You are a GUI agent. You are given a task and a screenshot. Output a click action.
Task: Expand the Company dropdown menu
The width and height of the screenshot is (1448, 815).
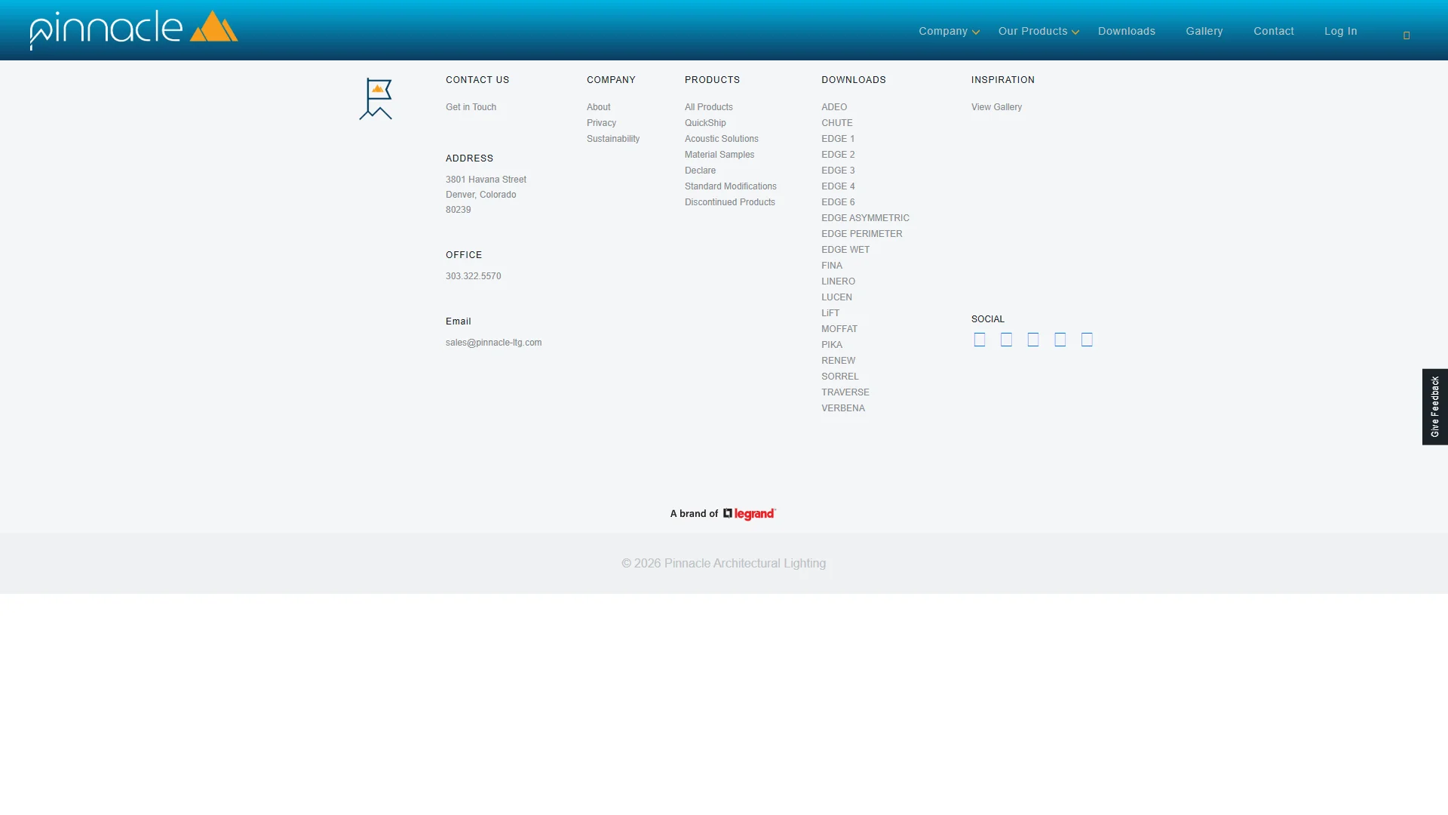948,31
